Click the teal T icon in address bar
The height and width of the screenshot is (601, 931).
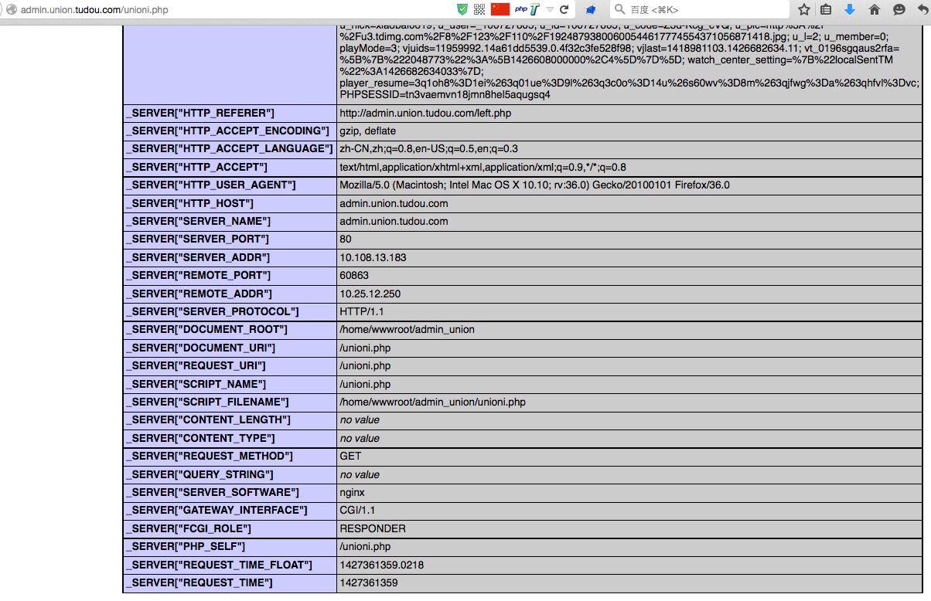coord(534,9)
